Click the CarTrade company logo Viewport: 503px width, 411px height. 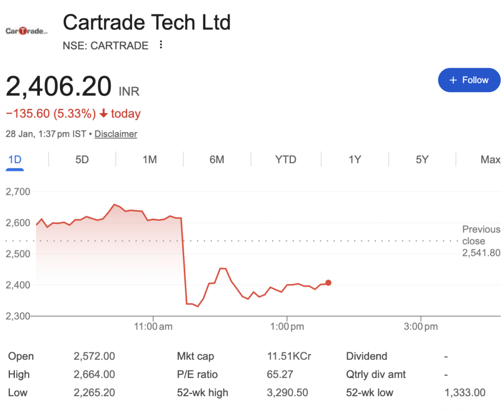point(27,31)
